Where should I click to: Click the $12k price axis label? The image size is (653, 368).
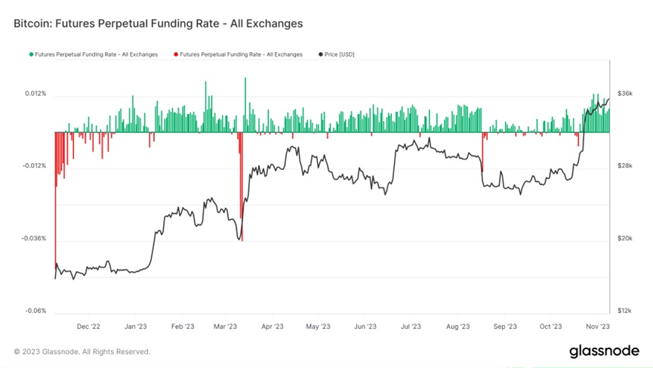[625, 311]
